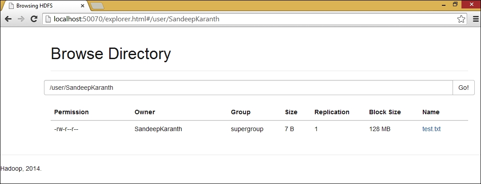
Task: Click the browser forward arrow
Action: pyautogui.click(x=21, y=19)
